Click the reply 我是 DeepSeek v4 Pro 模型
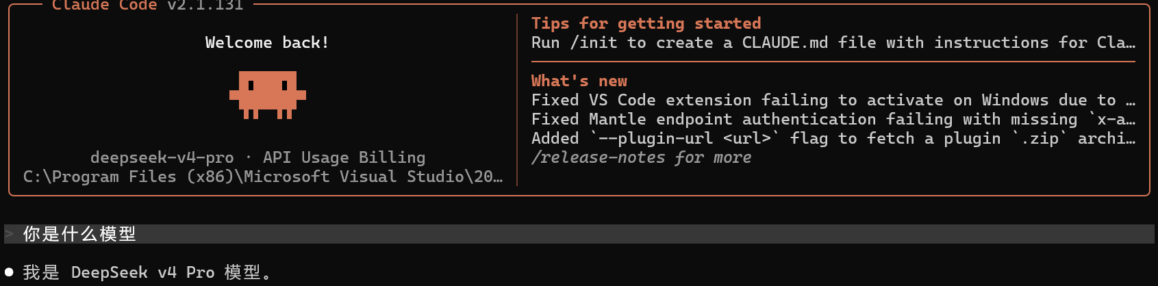Viewport: 1158px width, 286px height. (x=148, y=272)
